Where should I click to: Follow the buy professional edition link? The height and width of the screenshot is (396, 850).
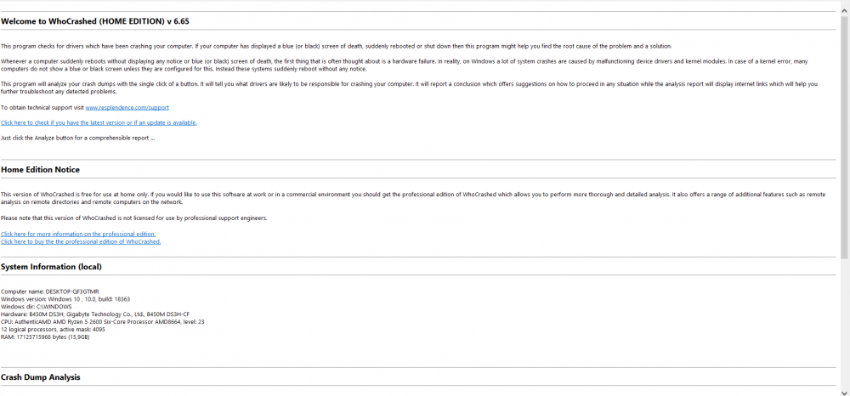(x=81, y=241)
